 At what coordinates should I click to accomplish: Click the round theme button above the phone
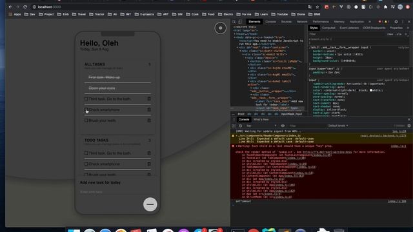click(220, 28)
